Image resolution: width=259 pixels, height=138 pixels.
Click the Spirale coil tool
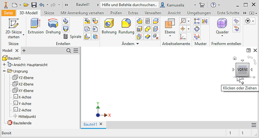[72, 37]
